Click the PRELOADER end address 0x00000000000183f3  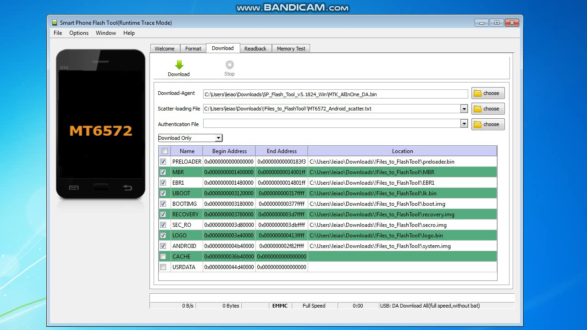(x=282, y=162)
